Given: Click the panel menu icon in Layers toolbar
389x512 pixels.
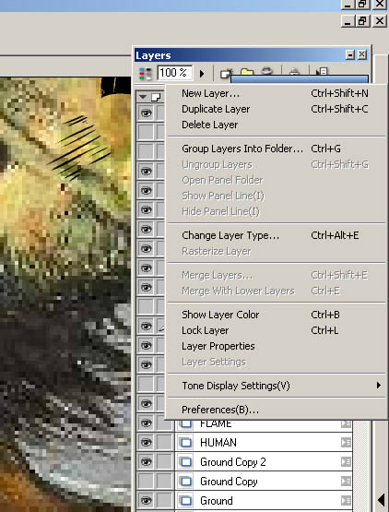Looking at the screenshot, I should (x=322, y=71).
